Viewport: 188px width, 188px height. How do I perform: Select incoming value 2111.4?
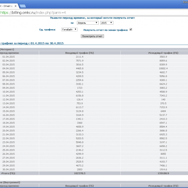coord(80,57)
